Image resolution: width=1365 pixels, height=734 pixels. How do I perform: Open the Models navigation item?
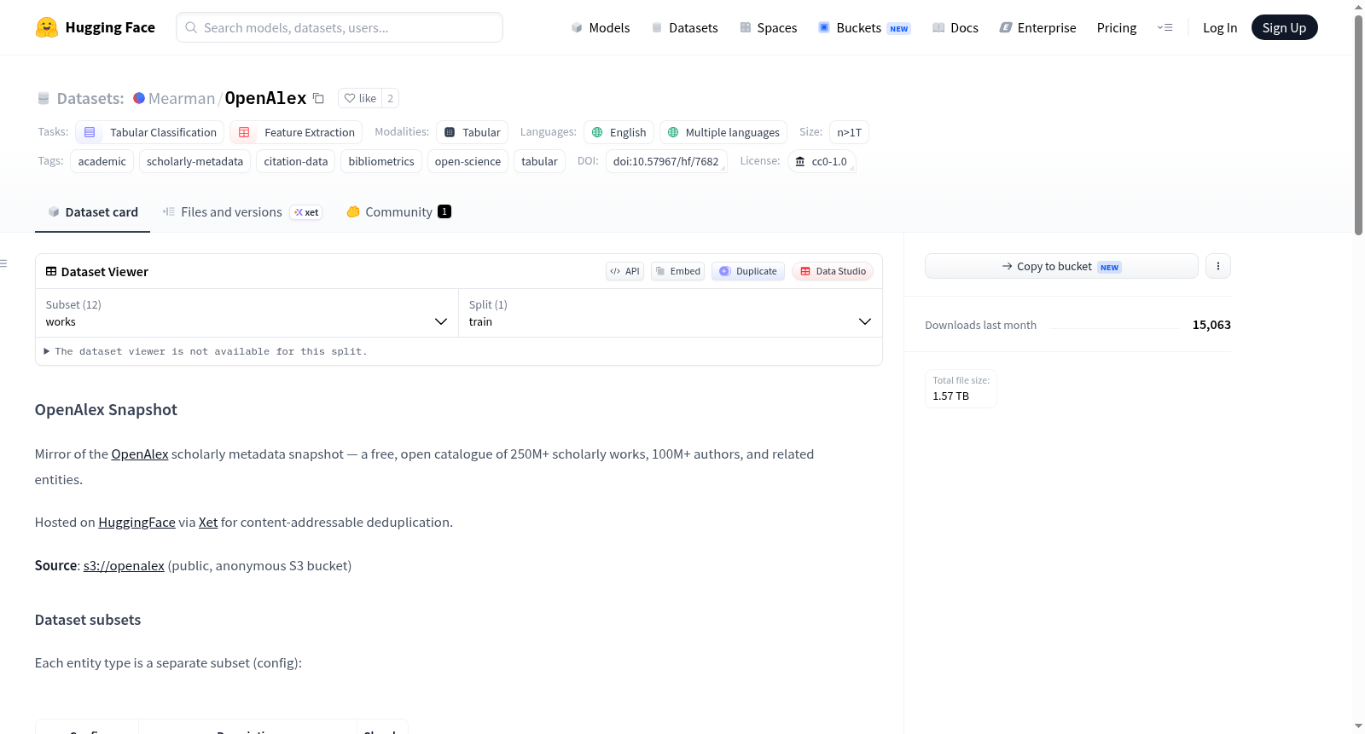pos(601,27)
